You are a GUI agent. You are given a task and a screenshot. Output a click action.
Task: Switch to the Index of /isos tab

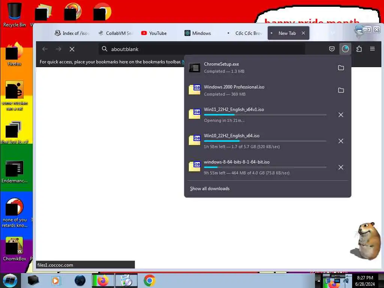[x=72, y=33]
